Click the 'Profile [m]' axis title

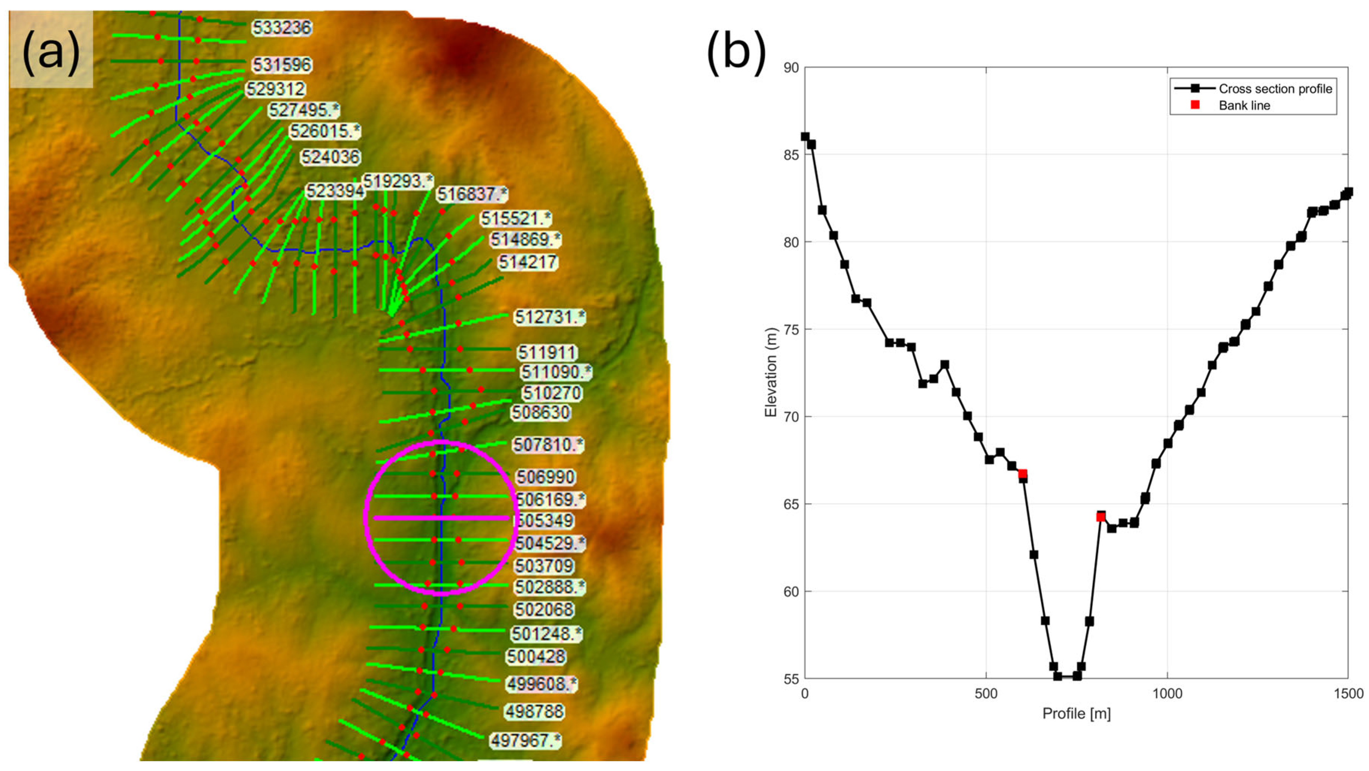tap(1076, 713)
